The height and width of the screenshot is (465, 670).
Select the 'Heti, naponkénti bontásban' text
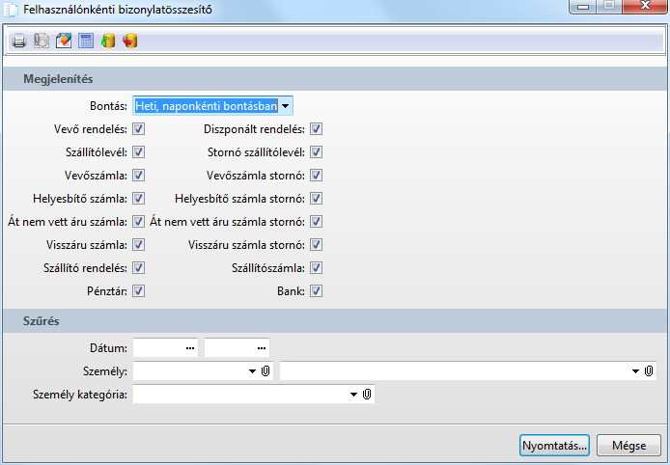[207, 106]
